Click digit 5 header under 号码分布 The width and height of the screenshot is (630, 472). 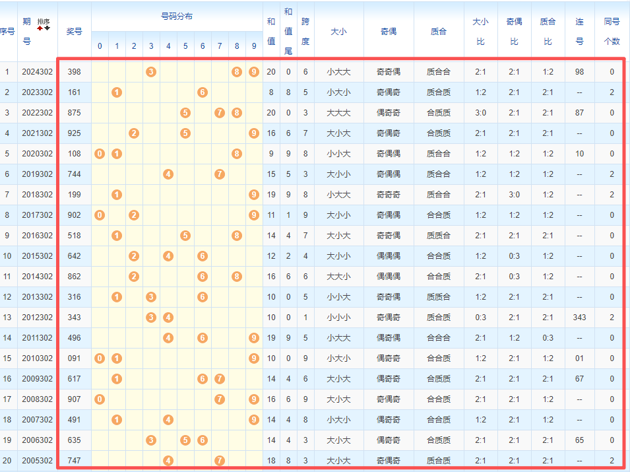pos(185,46)
